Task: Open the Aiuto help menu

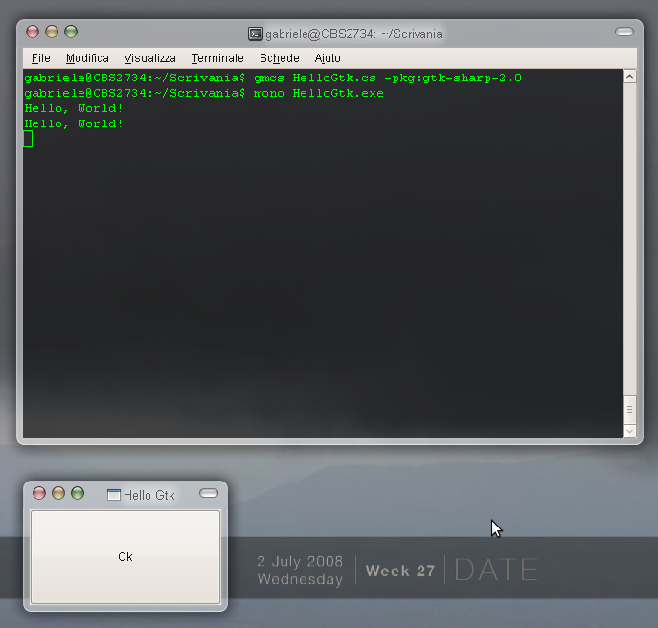Action: [x=328, y=58]
